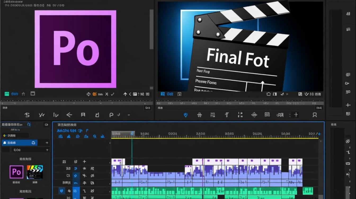Viewport: 356px width, 199px height.
Task: Select the separate green clip at the timeline's end
Action: coord(308,191)
